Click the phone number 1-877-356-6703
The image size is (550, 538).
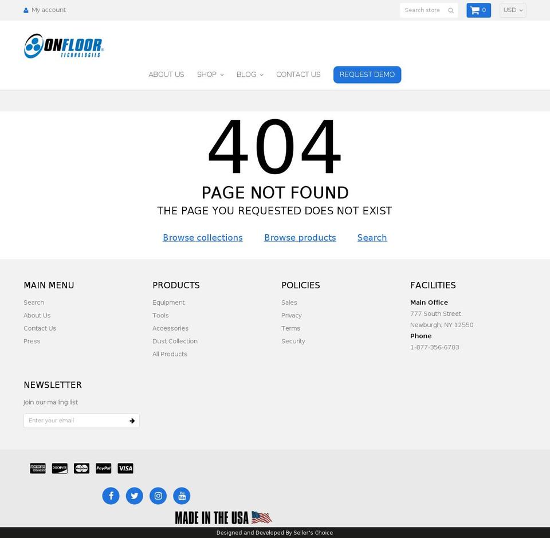pos(434,347)
